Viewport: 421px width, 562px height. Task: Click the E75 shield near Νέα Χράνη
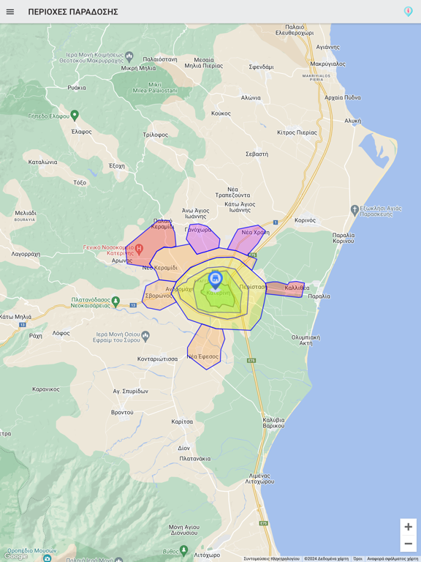tap(253, 255)
